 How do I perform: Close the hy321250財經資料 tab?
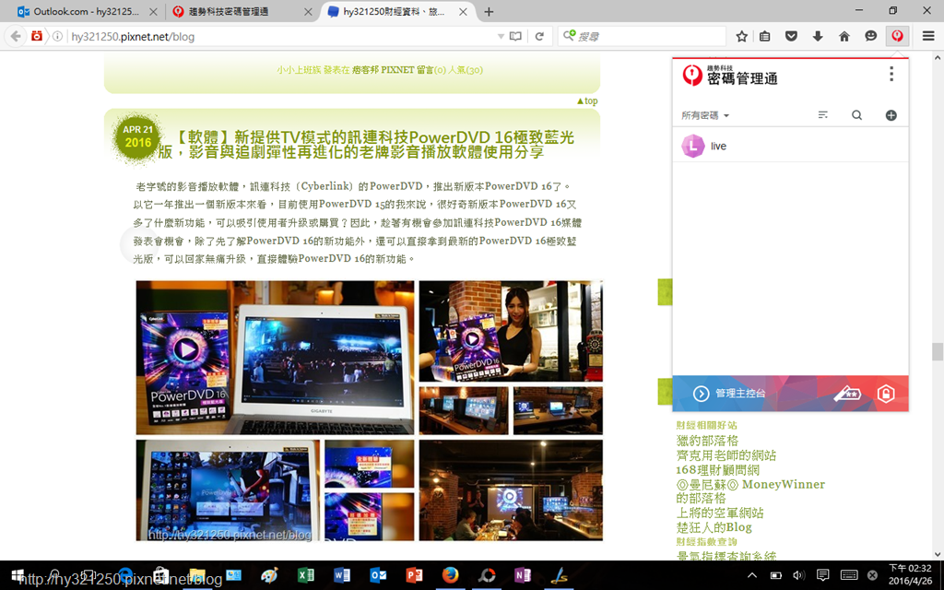pyautogui.click(x=463, y=11)
